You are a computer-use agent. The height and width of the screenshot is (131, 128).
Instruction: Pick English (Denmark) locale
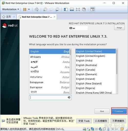[x=96, y=74]
